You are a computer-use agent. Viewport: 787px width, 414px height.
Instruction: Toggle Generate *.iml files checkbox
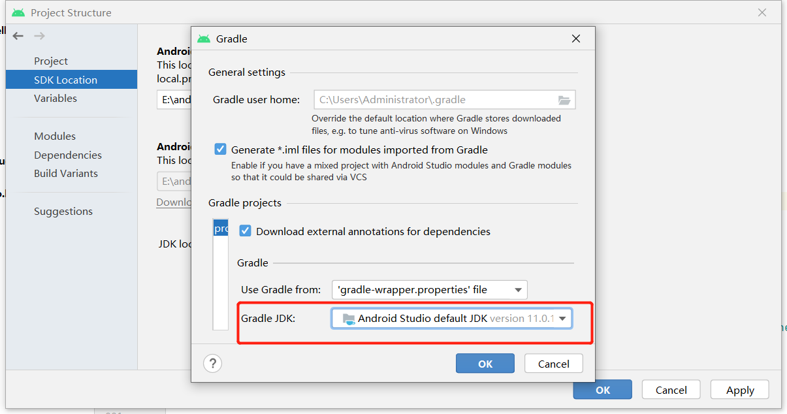[221, 150]
